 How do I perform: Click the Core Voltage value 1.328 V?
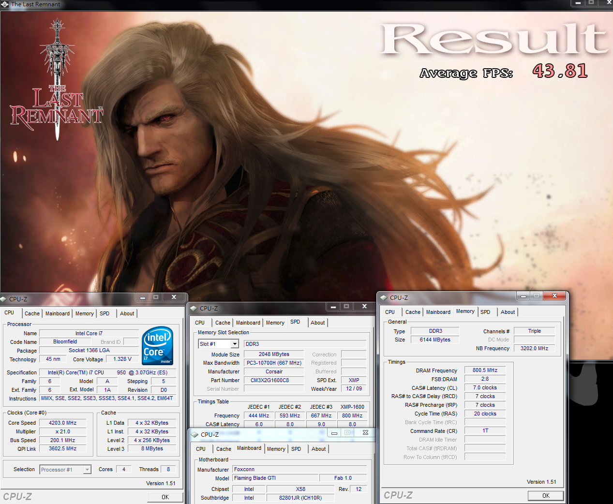122,359
